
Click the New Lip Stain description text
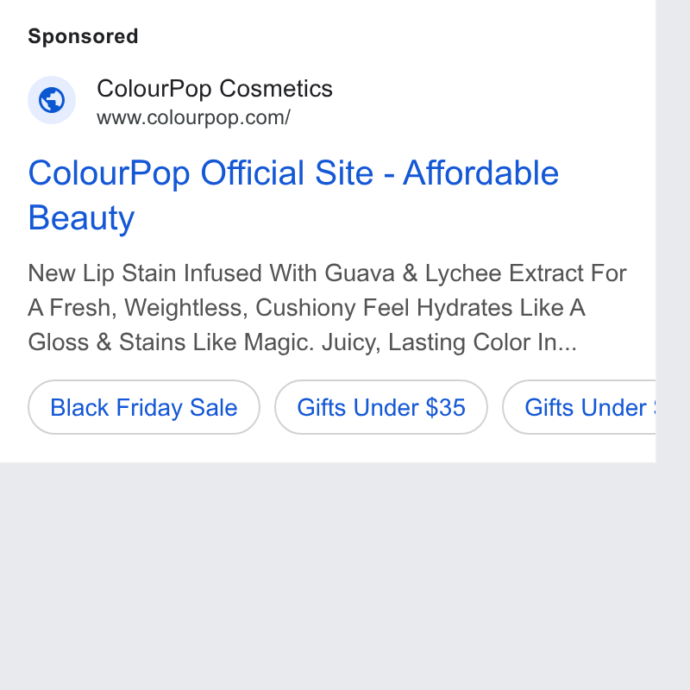[328, 308]
